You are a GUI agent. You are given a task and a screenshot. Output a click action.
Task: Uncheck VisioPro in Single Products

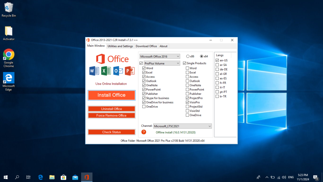click(187, 102)
